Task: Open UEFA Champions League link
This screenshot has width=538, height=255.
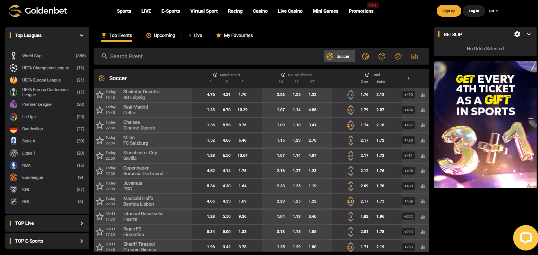Action: [x=45, y=68]
